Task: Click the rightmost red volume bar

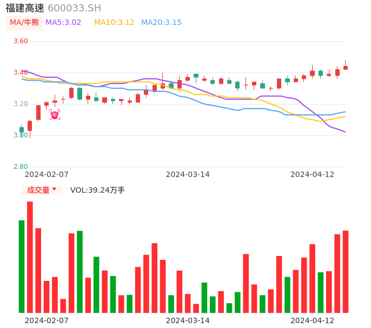Action: [x=346, y=272]
